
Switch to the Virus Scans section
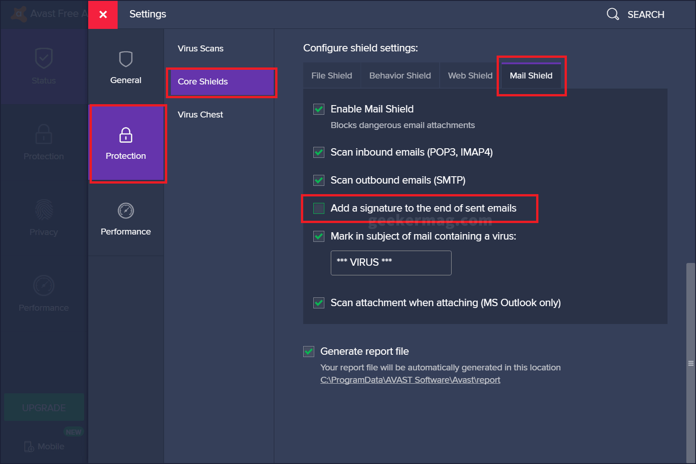(200, 48)
